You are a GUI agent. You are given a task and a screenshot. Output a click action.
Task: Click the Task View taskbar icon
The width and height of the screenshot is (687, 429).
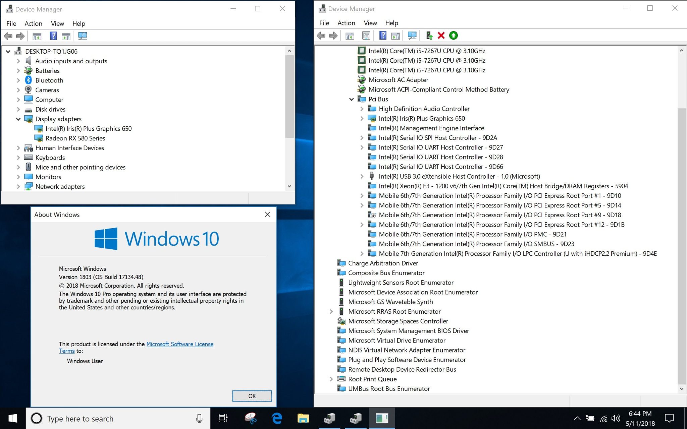coord(223,418)
